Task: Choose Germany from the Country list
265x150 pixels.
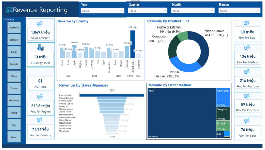Action: tap(14, 100)
